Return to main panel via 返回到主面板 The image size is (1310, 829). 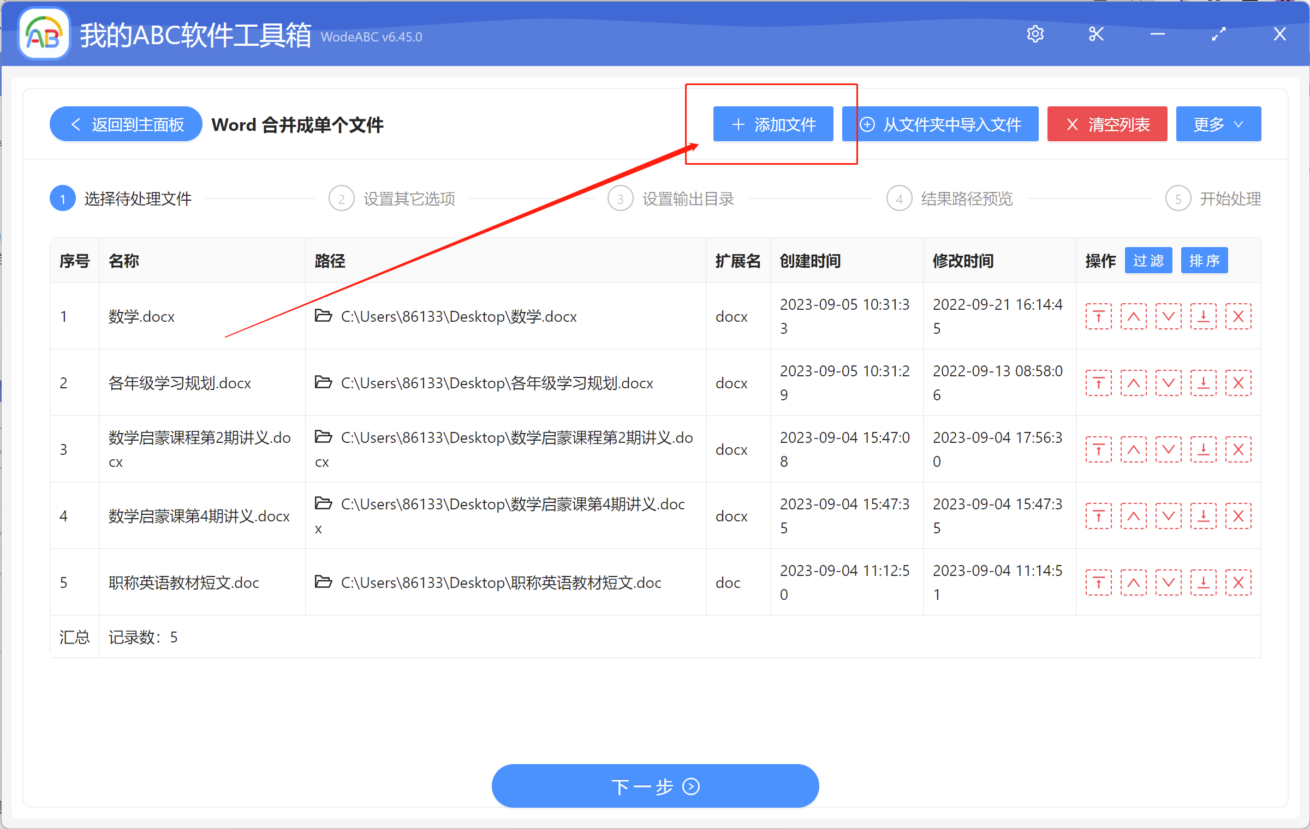[x=126, y=124]
